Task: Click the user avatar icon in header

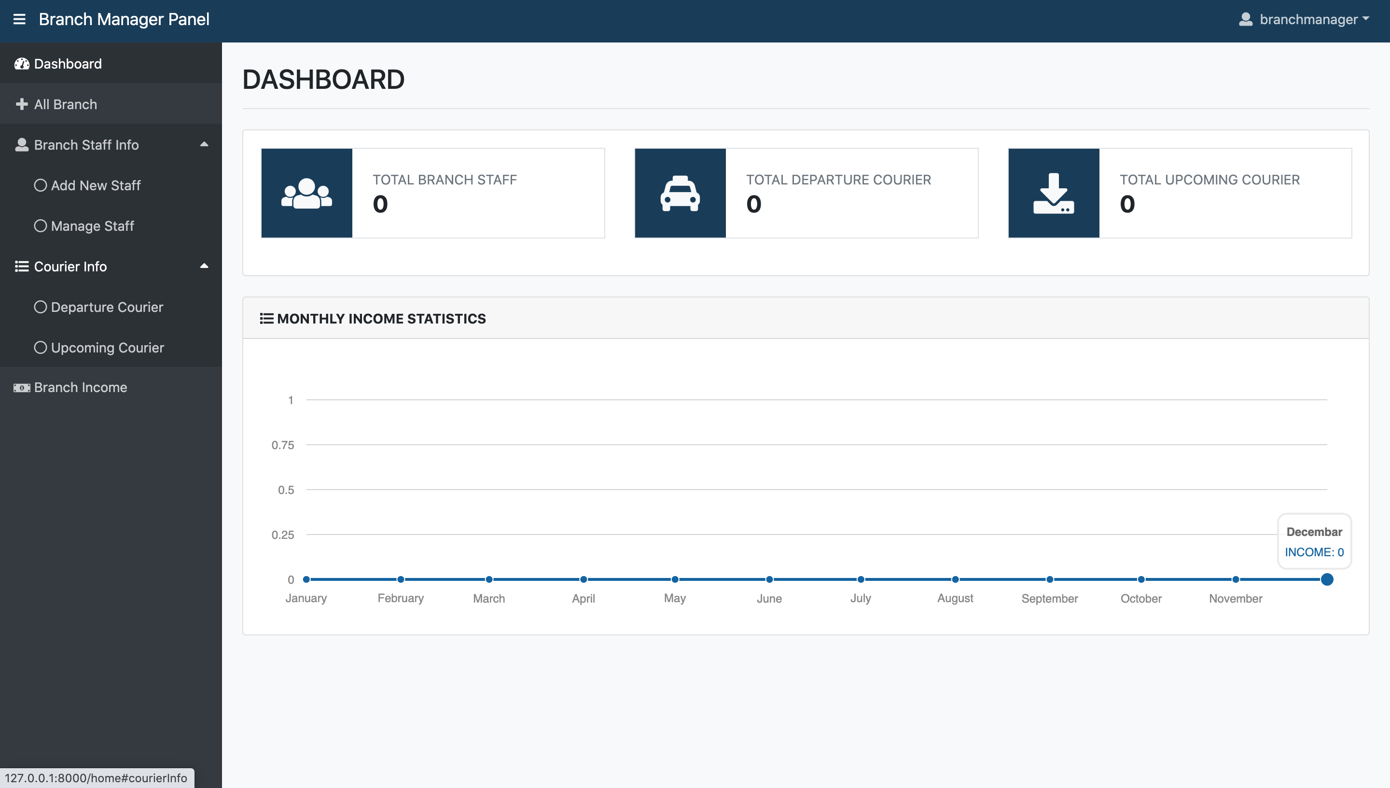Action: (1246, 19)
